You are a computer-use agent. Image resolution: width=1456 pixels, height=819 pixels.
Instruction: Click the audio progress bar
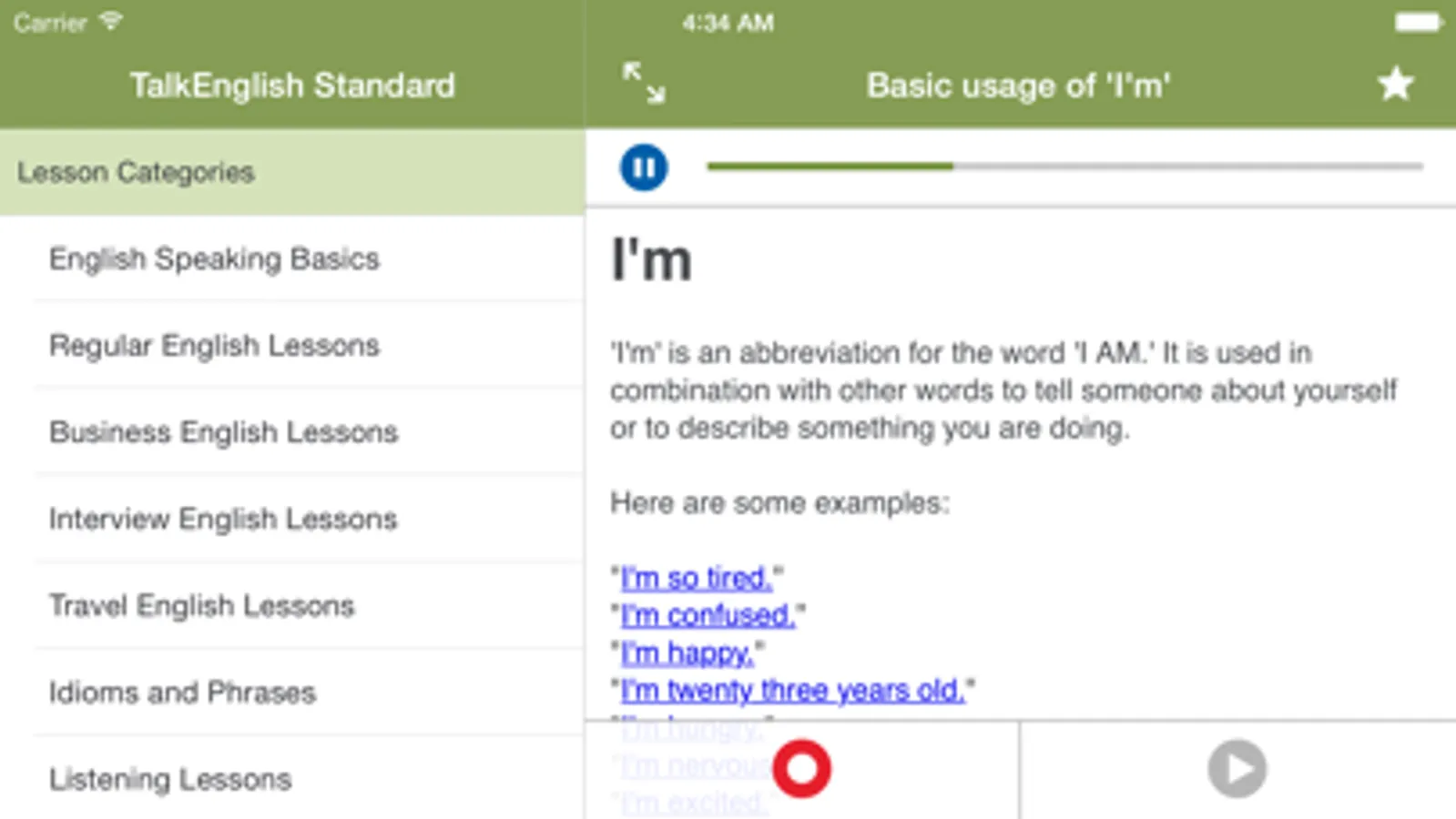1064,167
